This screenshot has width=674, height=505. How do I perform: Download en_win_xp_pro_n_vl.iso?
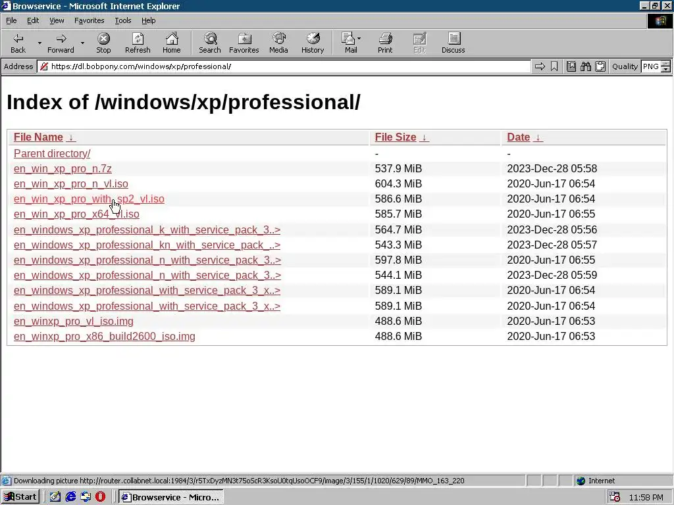(71, 184)
